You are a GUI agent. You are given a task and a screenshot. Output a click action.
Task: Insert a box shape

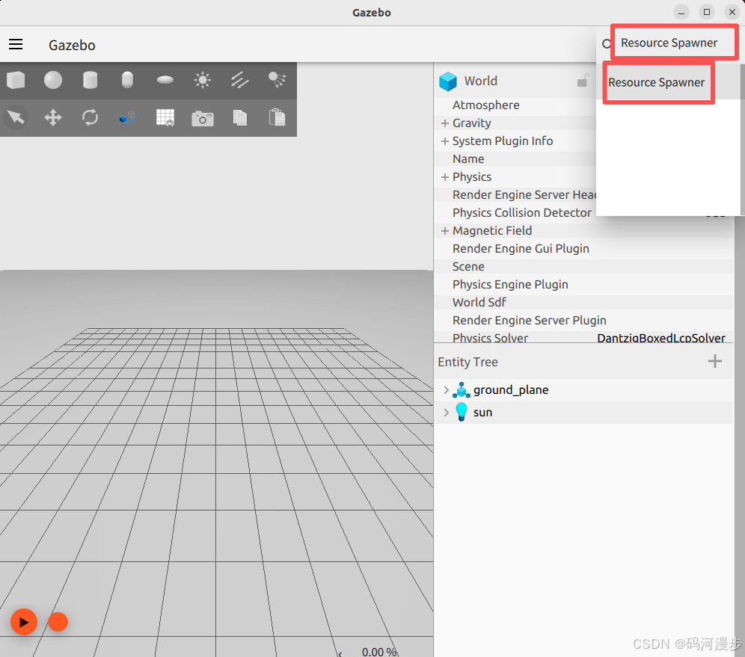pos(16,80)
